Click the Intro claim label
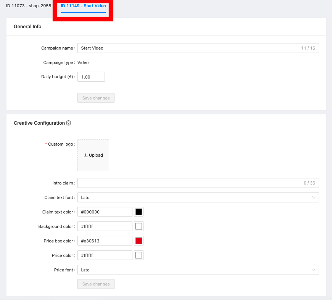332x300 pixels. pyautogui.click(x=63, y=183)
